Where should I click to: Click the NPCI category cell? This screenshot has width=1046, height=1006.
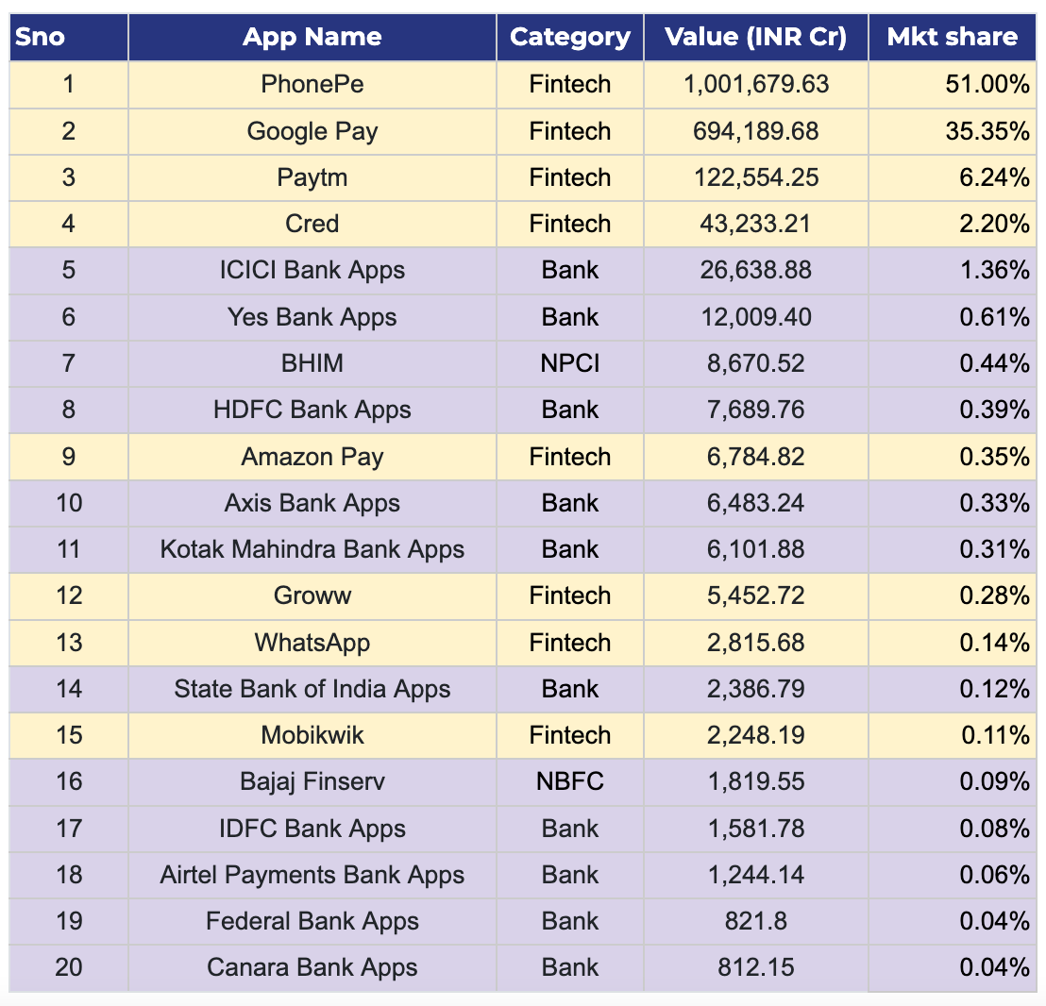[x=570, y=363]
